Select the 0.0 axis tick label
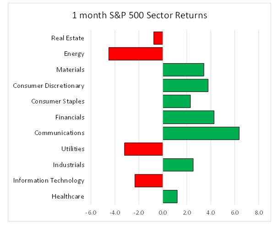The image size is (278, 227). (163, 213)
